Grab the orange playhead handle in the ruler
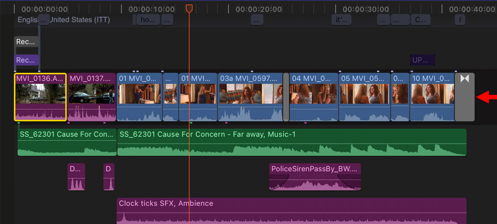 (189, 8)
